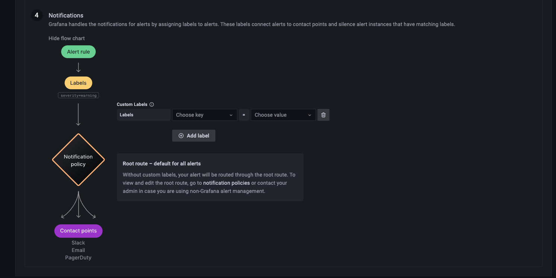556x278 pixels.
Task: Delete the label row using the trash icon
Action: [x=323, y=115]
